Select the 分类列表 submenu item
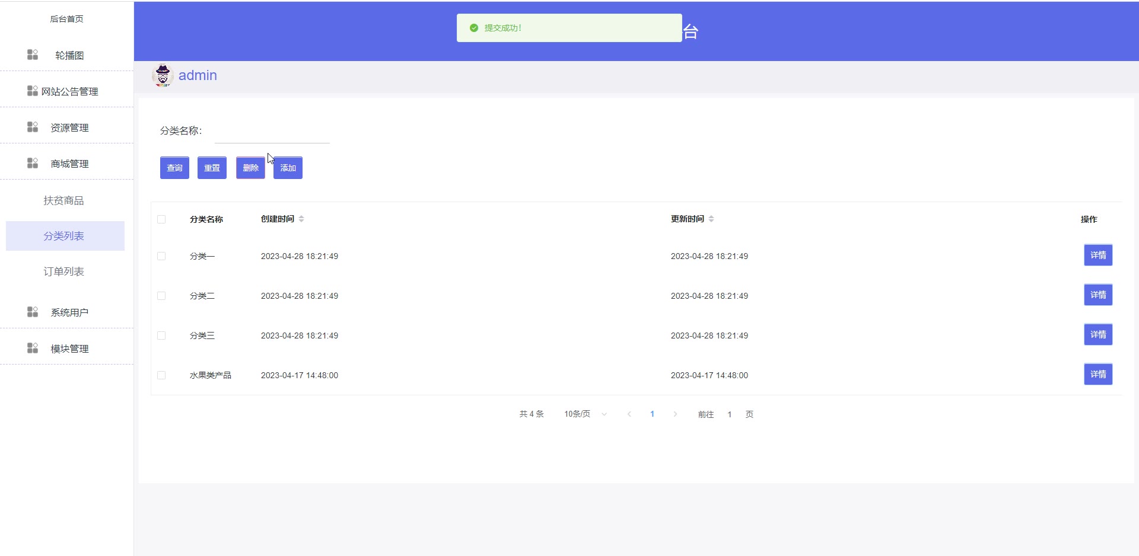Screen dimensions: 1139x556 click(x=65, y=236)
